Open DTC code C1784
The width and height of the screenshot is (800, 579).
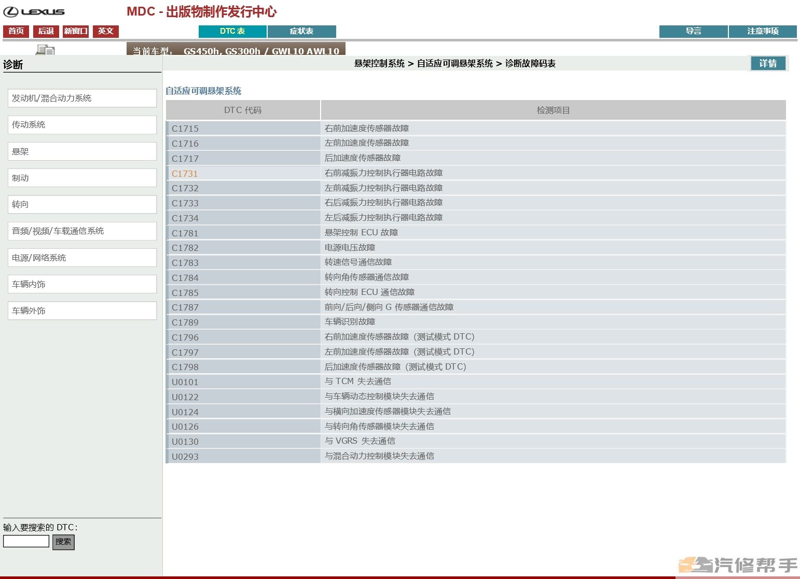coord(185,278)
